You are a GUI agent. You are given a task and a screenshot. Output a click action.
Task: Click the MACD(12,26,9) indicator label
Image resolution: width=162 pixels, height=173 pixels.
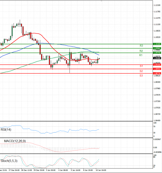[15, 141]
